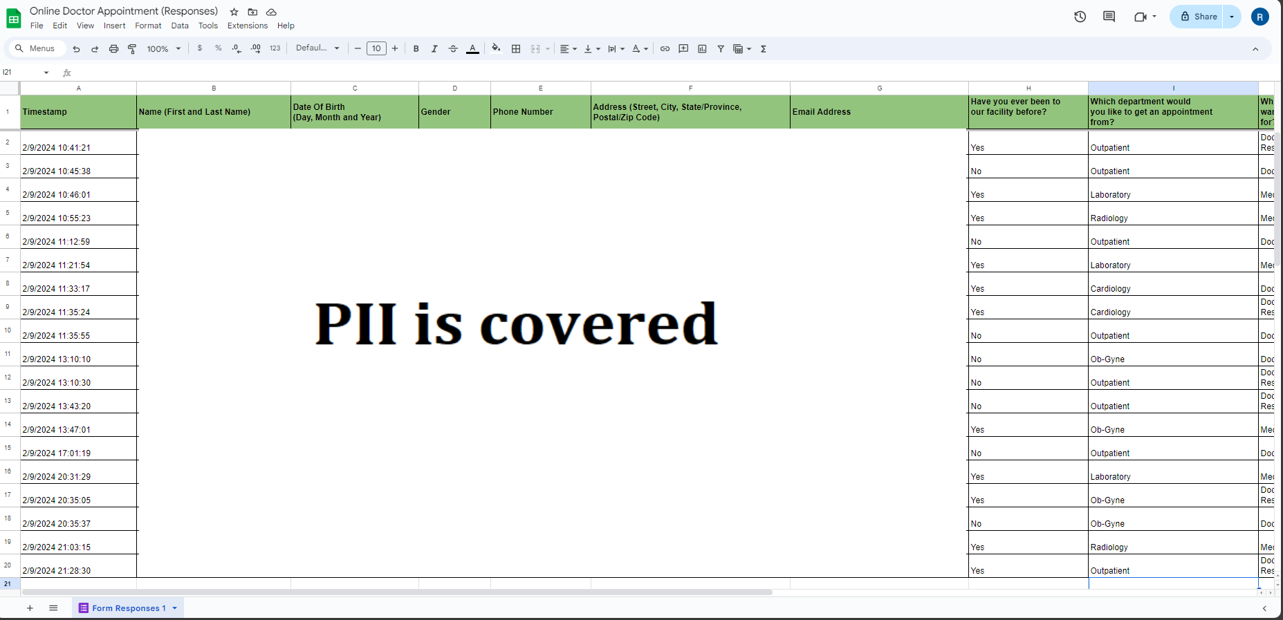Open fill color paint bucket

[496, 48]
